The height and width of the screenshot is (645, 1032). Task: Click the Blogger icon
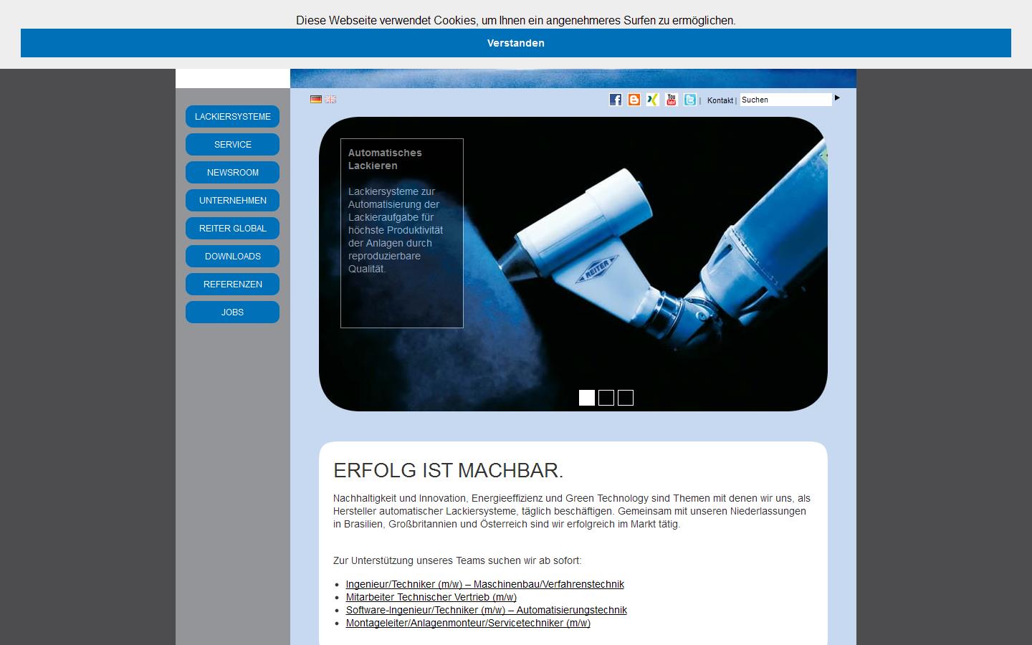(634, 100)
